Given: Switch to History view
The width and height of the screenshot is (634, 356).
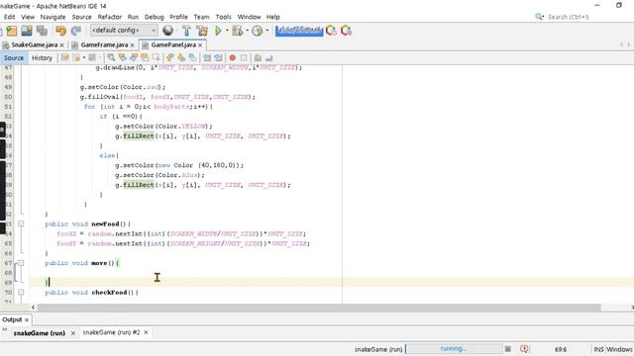Looking at the screenshot, I should [x=42, y=58].
